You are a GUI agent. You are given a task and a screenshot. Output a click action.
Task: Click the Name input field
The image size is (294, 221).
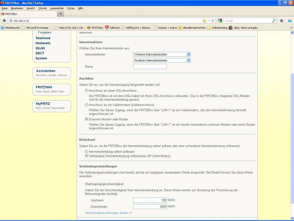[x=150, y=66]
